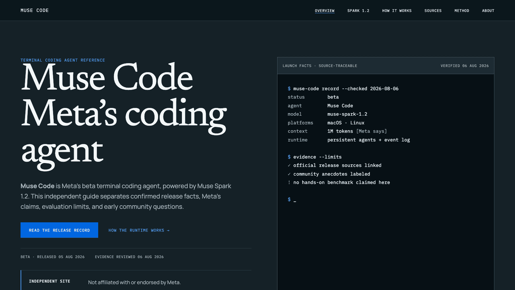Screen dimensions: 515x290
Task: Click the platforms macOS · Linux row
Action: click(x=326, y=123)
